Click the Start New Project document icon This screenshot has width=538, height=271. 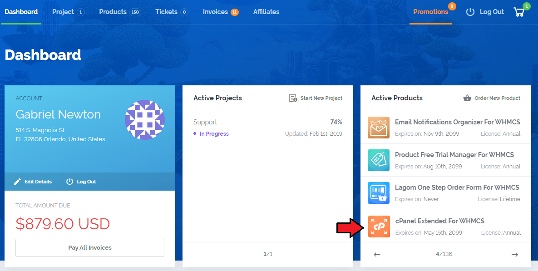pyautogui.click(x=293, y=98)
